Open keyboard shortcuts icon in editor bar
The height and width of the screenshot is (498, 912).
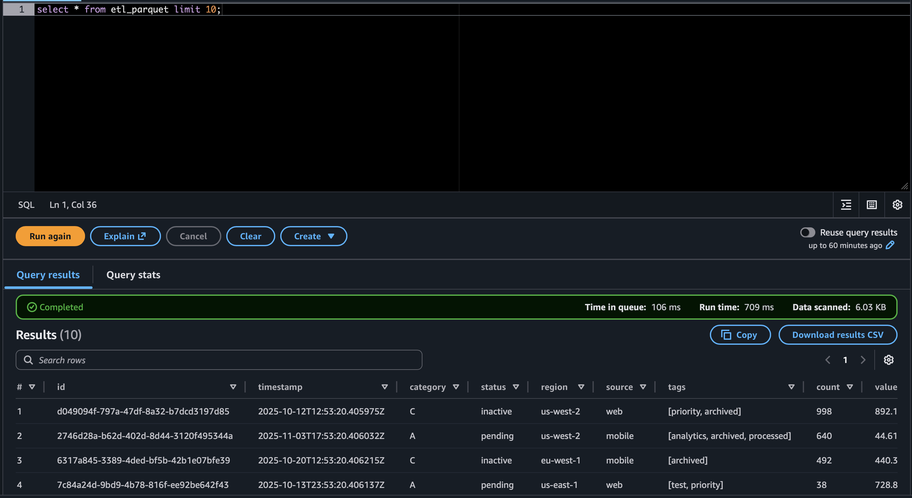[872, 205]
